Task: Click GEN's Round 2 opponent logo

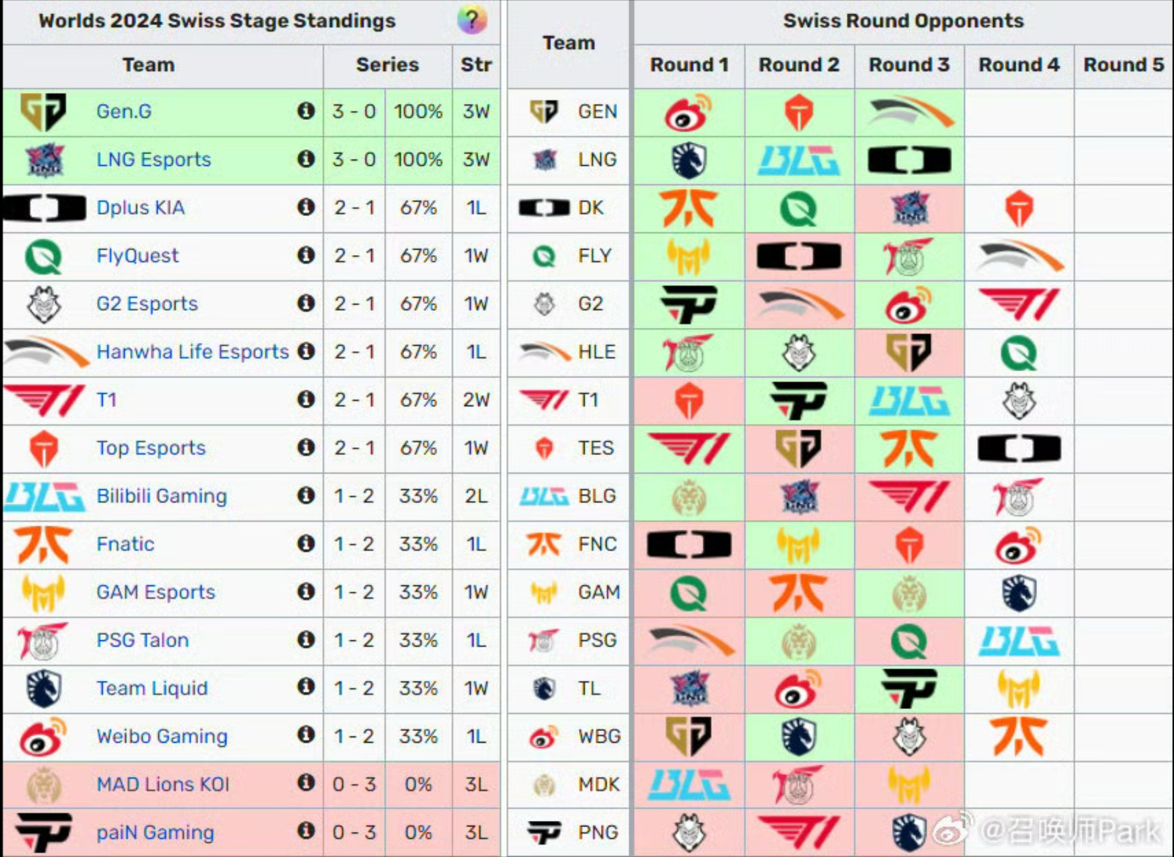Action: 799,113
